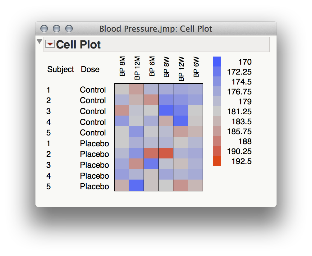The width and height of the screenshot is (312, 256).
Task: Click the Subject column heading
Action: (x=61, y=69)
